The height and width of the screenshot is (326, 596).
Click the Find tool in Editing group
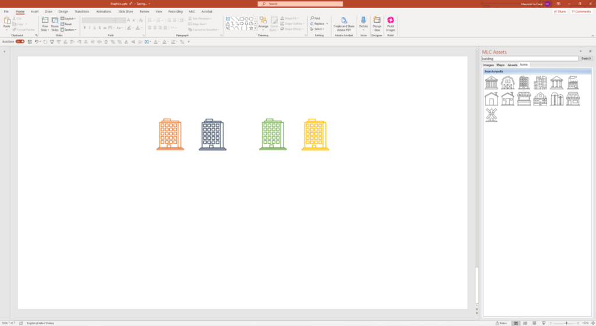(x=315, y=18)
